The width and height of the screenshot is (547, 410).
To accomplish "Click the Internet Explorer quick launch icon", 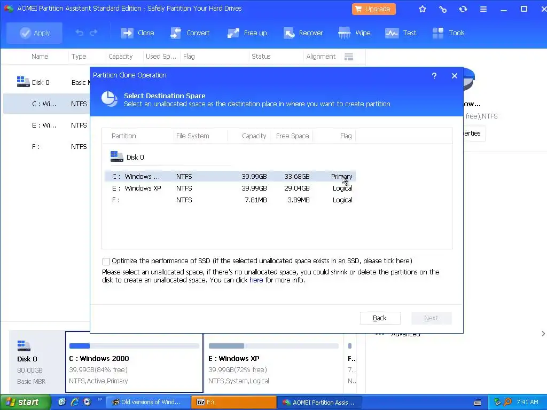I will click(x=75, y=403).
